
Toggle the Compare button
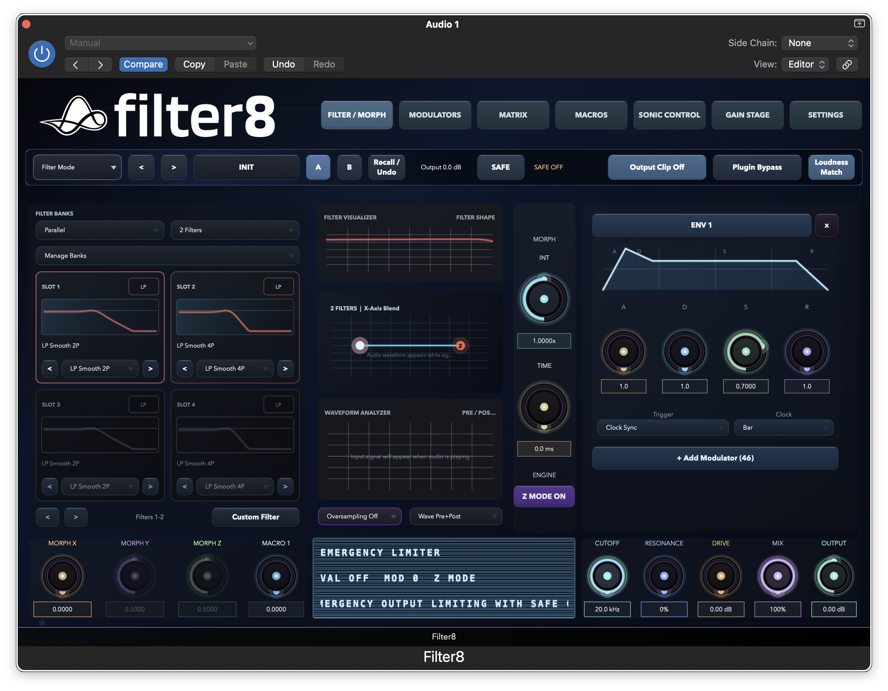click(143, 64)
